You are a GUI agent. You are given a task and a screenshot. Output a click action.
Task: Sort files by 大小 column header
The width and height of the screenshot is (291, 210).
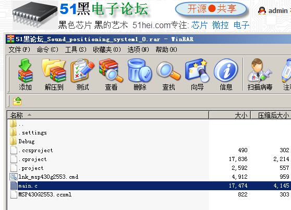[x=230, y=115]
